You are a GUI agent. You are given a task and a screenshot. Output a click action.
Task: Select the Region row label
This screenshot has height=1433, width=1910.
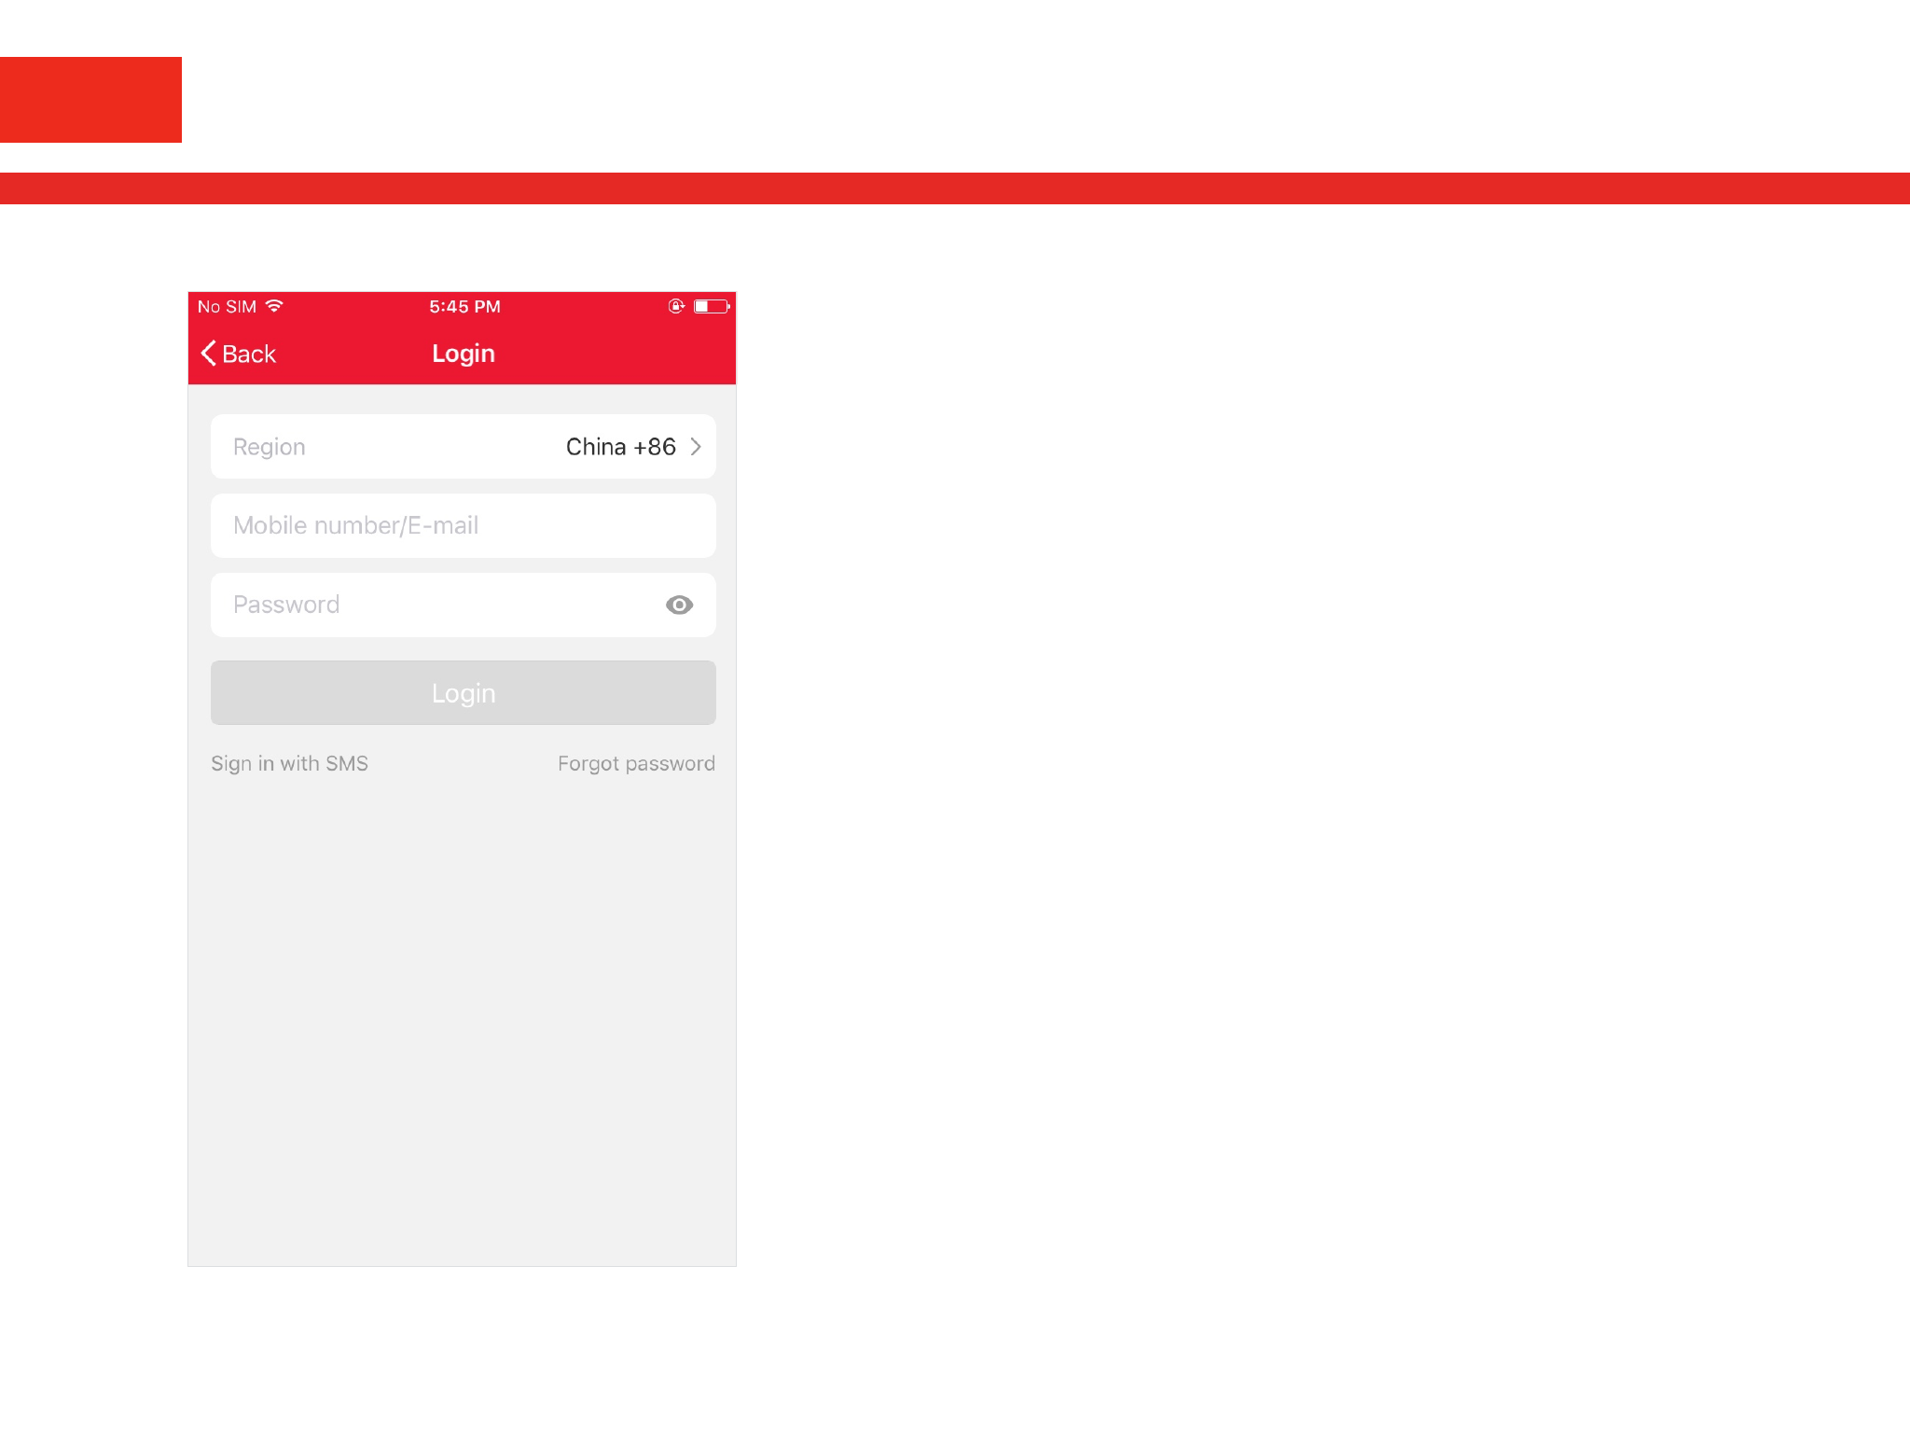(270, 447)
